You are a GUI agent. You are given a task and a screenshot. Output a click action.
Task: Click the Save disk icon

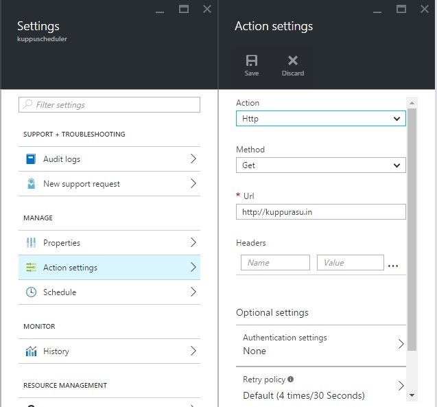pyautogui.click(x=252, y=61)
